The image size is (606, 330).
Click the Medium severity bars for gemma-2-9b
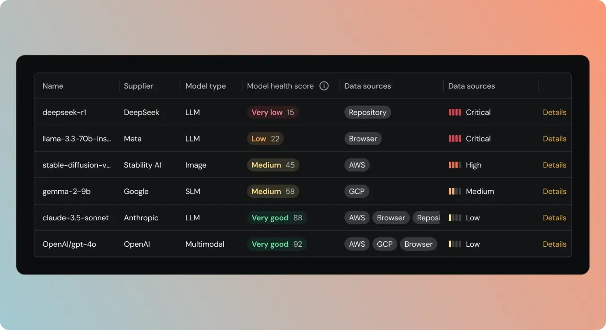point(454,192)
